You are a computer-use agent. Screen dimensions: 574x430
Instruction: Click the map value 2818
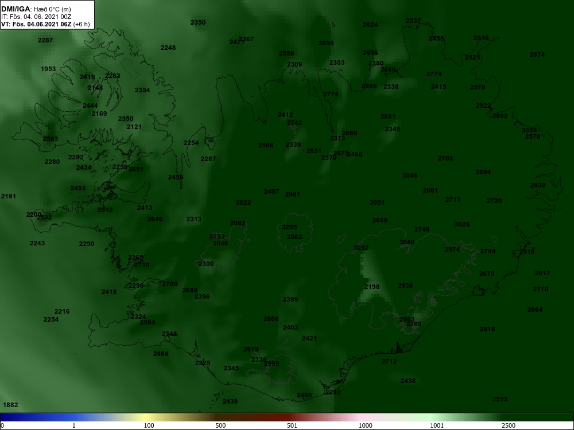point(487,329)
